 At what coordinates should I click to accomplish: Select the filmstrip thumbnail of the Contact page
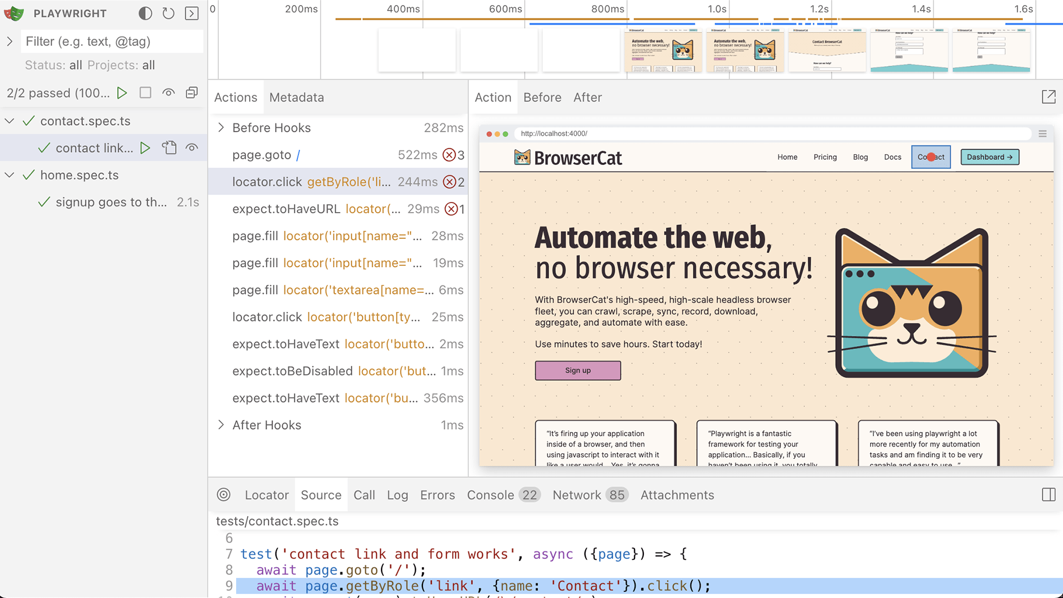point(827,50)
